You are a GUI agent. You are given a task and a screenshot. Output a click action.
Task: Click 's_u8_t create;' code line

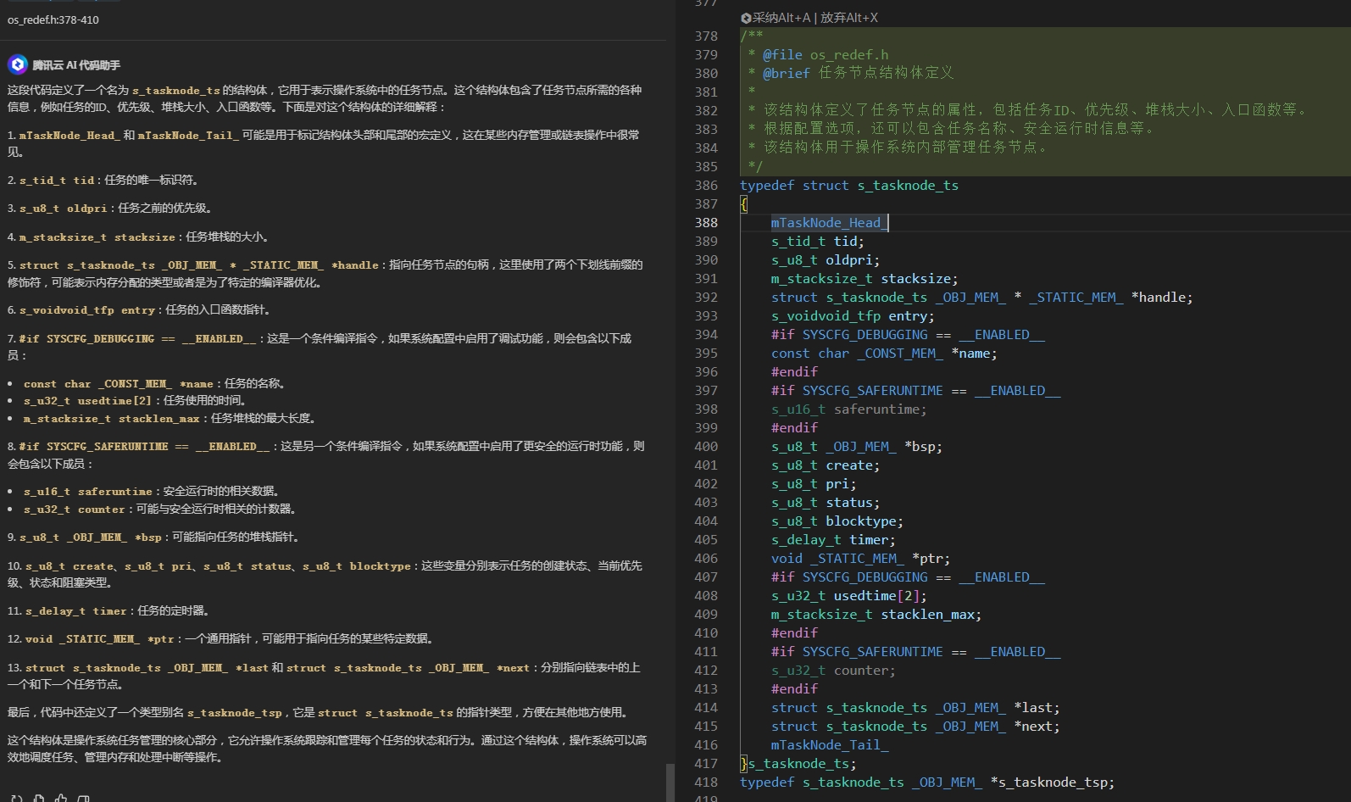click(x=826, y=465)
